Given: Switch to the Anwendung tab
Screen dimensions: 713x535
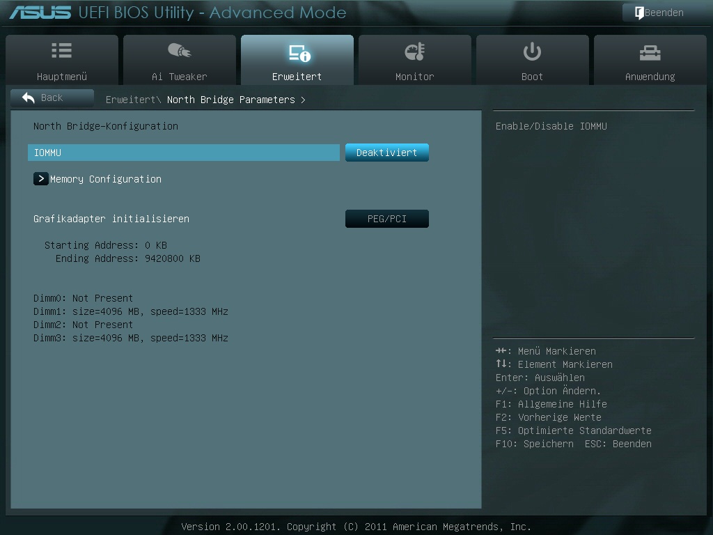Looking at the screenshot, I should tap(650, 60).
